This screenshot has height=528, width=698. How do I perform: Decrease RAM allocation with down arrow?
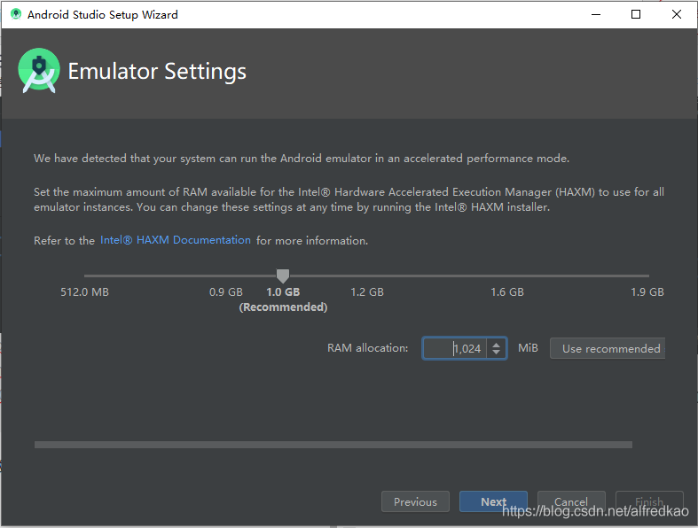tap(497, 353)
